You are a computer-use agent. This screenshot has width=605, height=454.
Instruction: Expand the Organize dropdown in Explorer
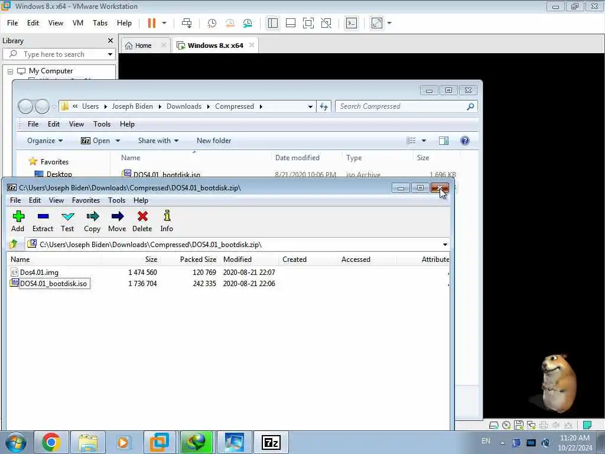(45, 141)
